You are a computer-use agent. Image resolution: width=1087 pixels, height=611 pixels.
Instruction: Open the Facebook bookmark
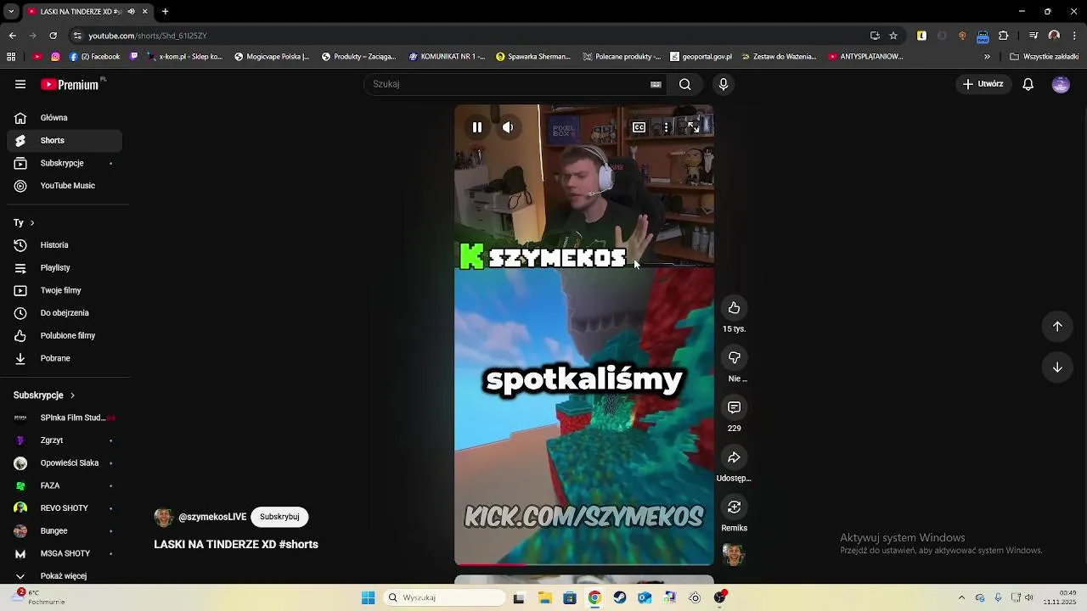pyautogui.click(x=95, y=57)
